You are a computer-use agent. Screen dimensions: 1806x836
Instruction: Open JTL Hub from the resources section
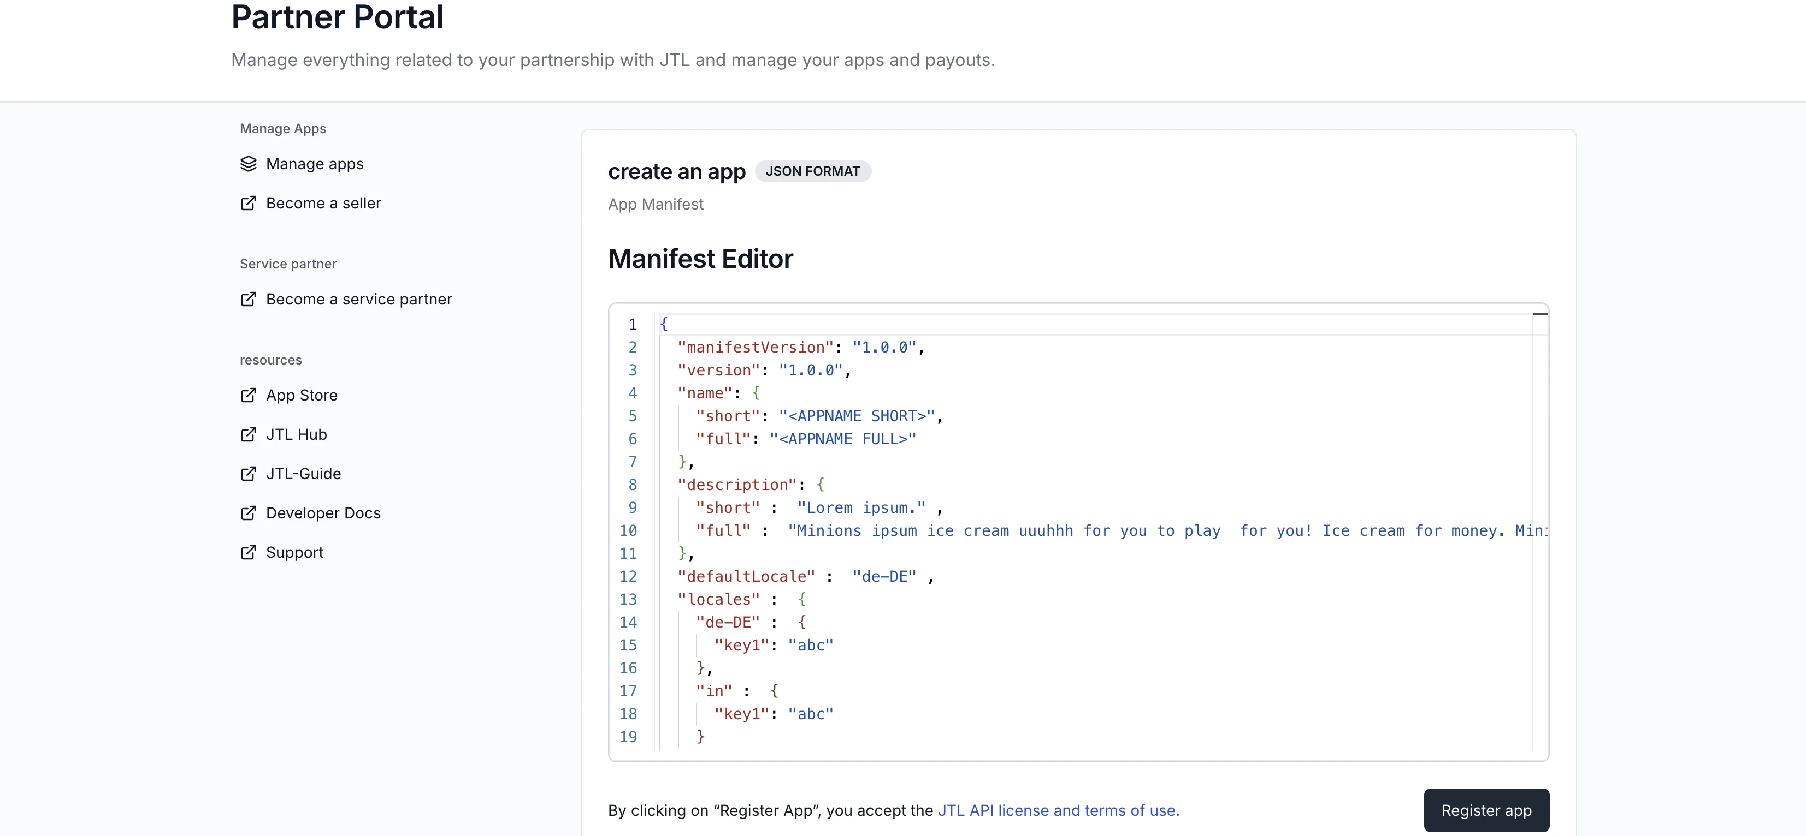[x=297, y=434]
